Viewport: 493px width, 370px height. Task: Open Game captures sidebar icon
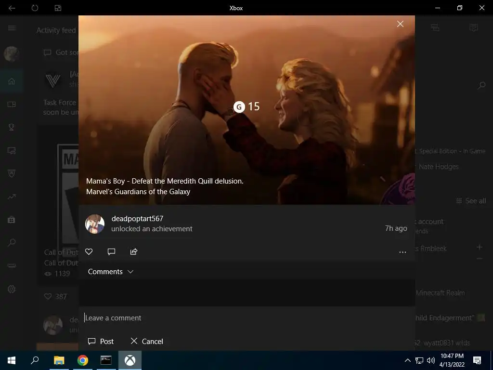point(12,150)
